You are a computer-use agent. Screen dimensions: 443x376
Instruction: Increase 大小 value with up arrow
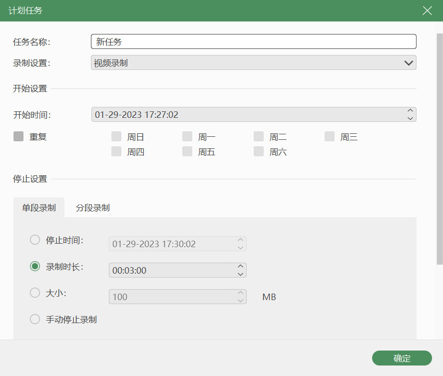(x=240, y=293)
